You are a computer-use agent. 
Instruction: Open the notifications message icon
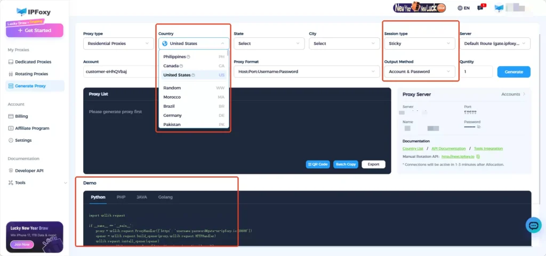pyautogui.click(x=480, y=8)
